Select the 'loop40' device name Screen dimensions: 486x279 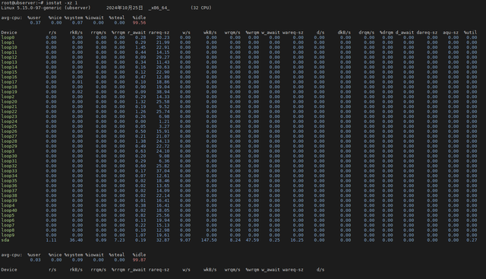coord(9,211)
